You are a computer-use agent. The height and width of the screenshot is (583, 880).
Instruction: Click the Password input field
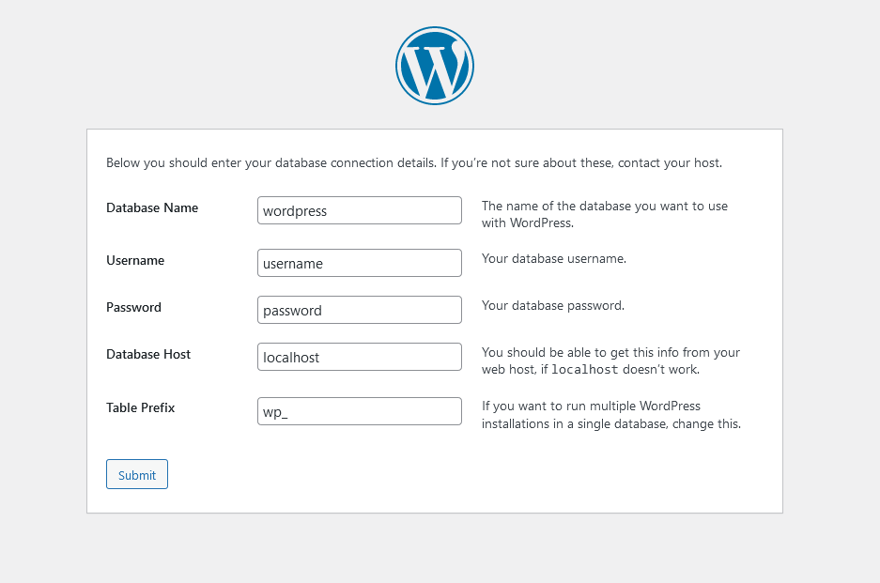tap(359, 310)
